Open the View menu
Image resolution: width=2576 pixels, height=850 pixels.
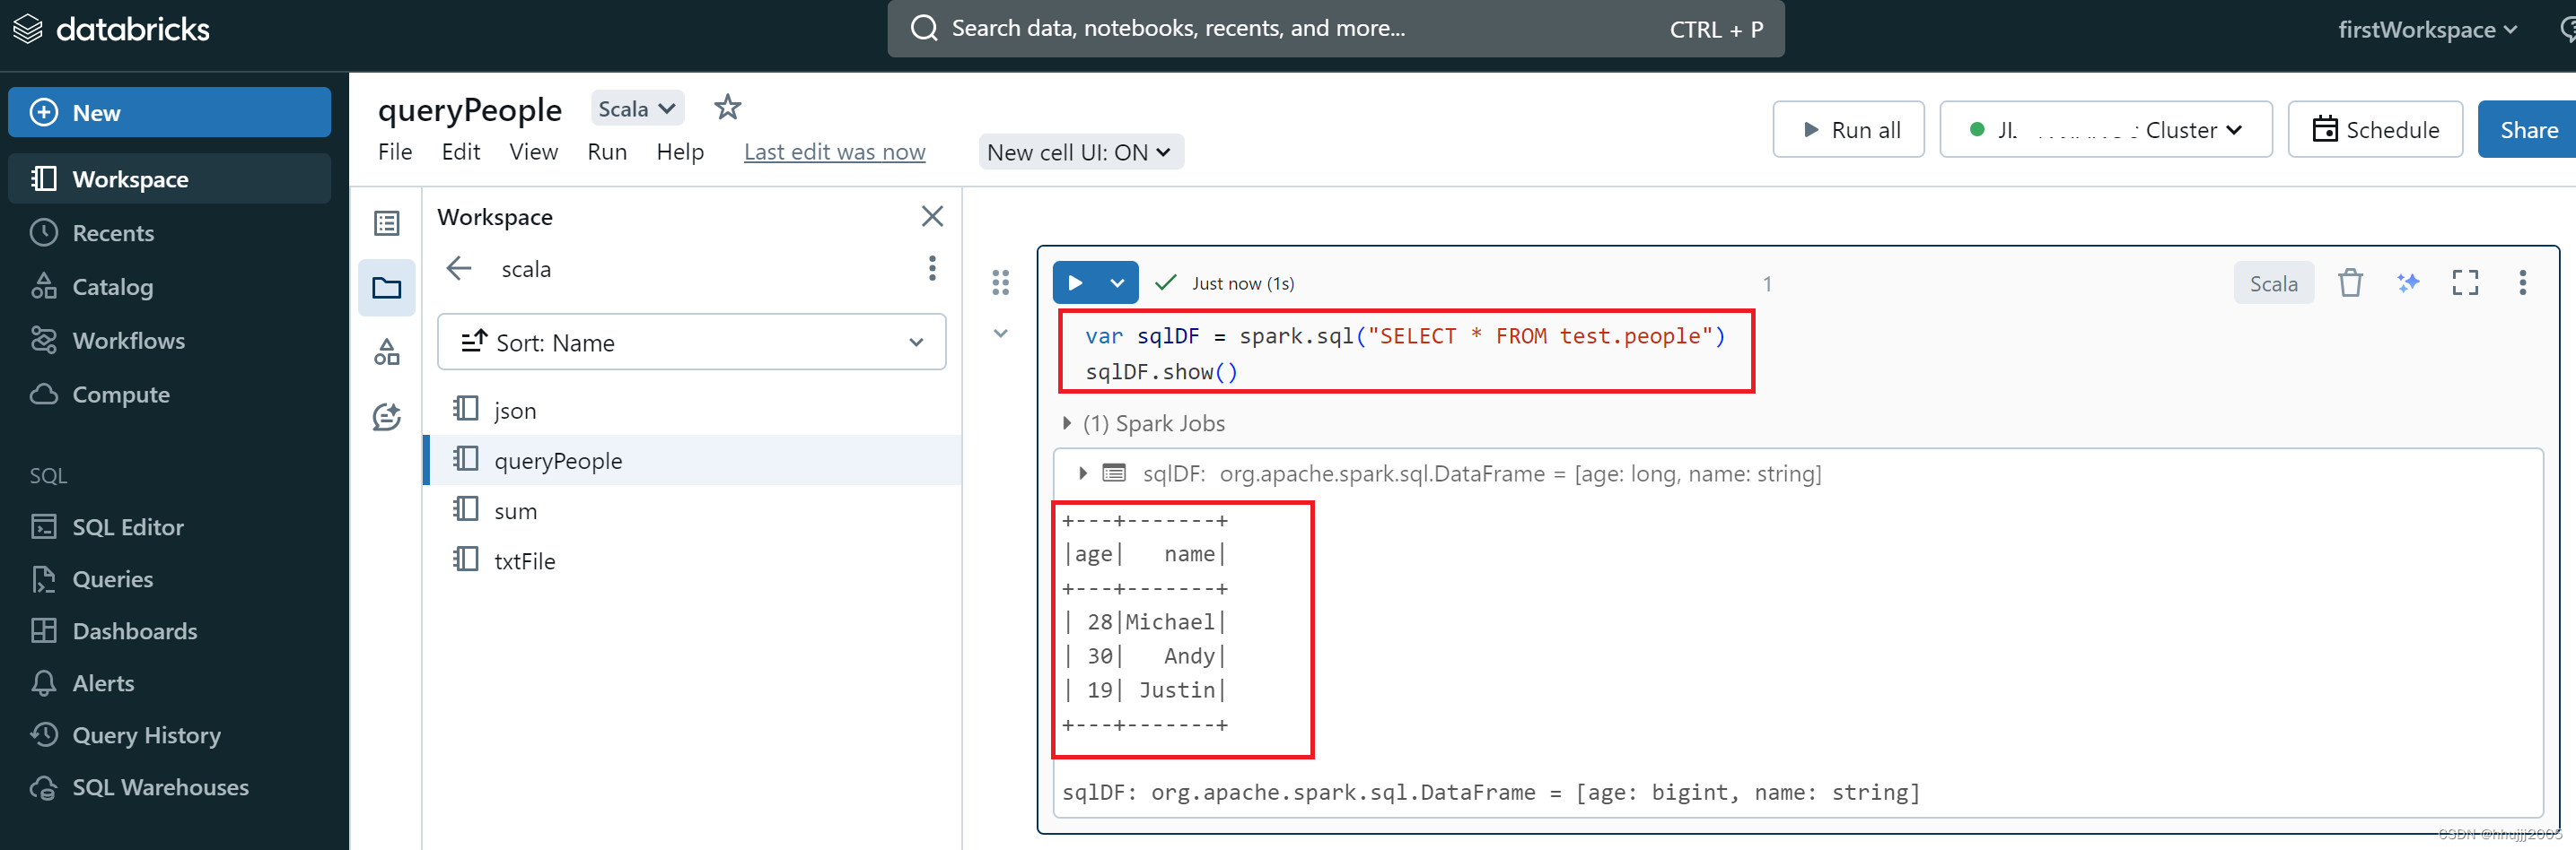[x=534, y=152]
